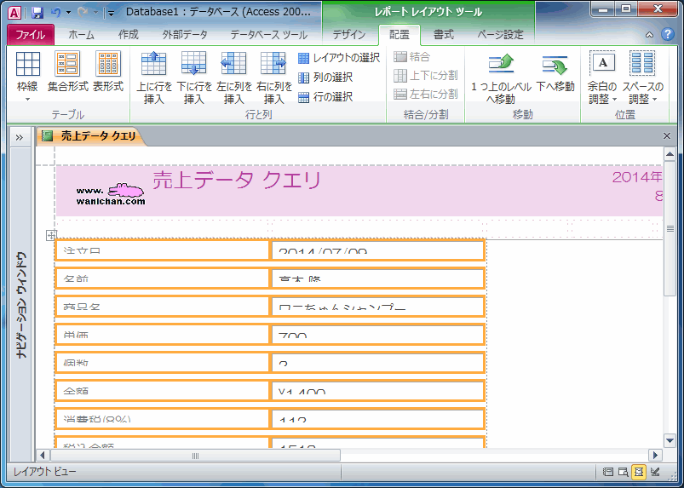The width and height of the screenshot is (684, 488).
Task: Switch to Design View in status bar
Action: tap(655, 472)
